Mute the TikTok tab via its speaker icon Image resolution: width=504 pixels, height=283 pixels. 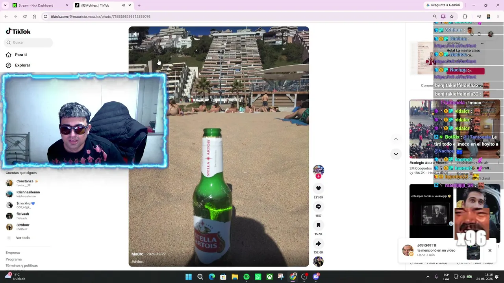click(123, 6)
